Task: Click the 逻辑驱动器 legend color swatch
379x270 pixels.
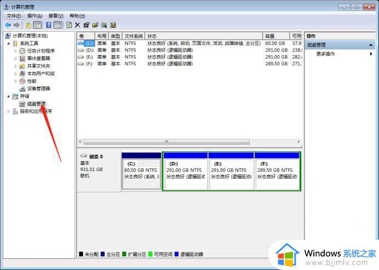Action: 176,254
